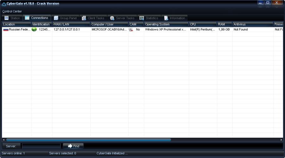This screenshot has height=158, width=285.
Task: Click the Find button
Action: (x=73, y=146)
